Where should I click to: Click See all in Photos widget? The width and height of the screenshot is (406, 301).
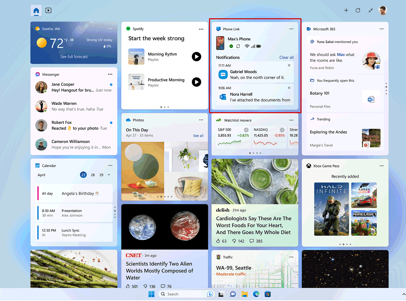(198, 136)
